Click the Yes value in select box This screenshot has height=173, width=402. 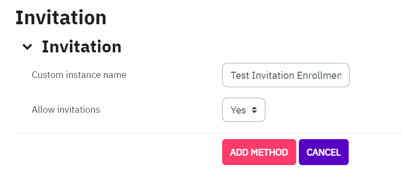tap(238, 110)
